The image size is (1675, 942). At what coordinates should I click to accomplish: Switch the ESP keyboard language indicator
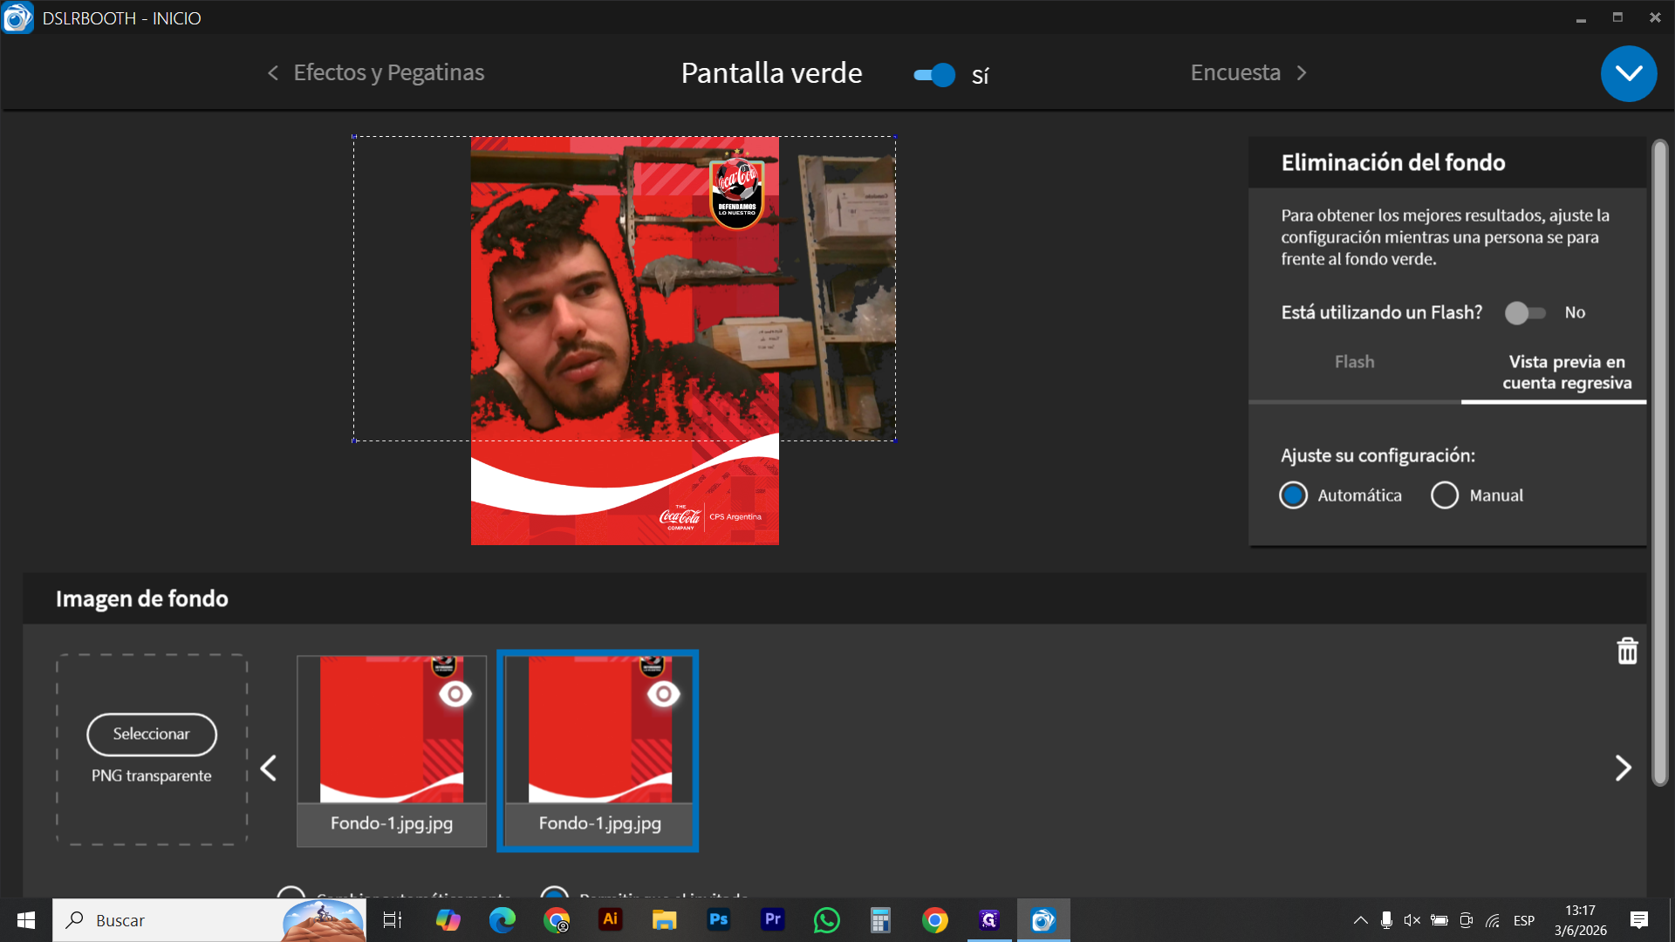click(x=1524, y=920)
